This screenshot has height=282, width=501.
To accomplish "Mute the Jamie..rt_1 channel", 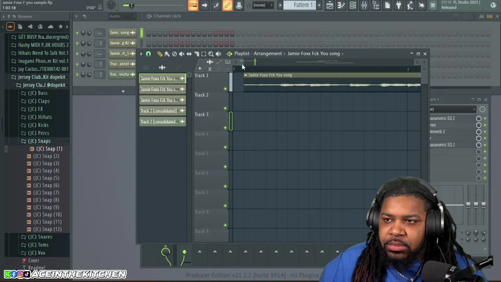I will [77, 54].
